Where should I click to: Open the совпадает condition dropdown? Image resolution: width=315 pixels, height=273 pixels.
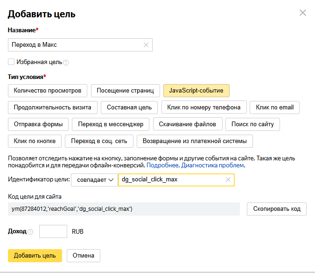(94, 180)
